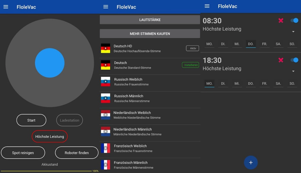Toggle SA. for the 18:30 schedule
The image size is (301, 173).
[x=278, y=84]
